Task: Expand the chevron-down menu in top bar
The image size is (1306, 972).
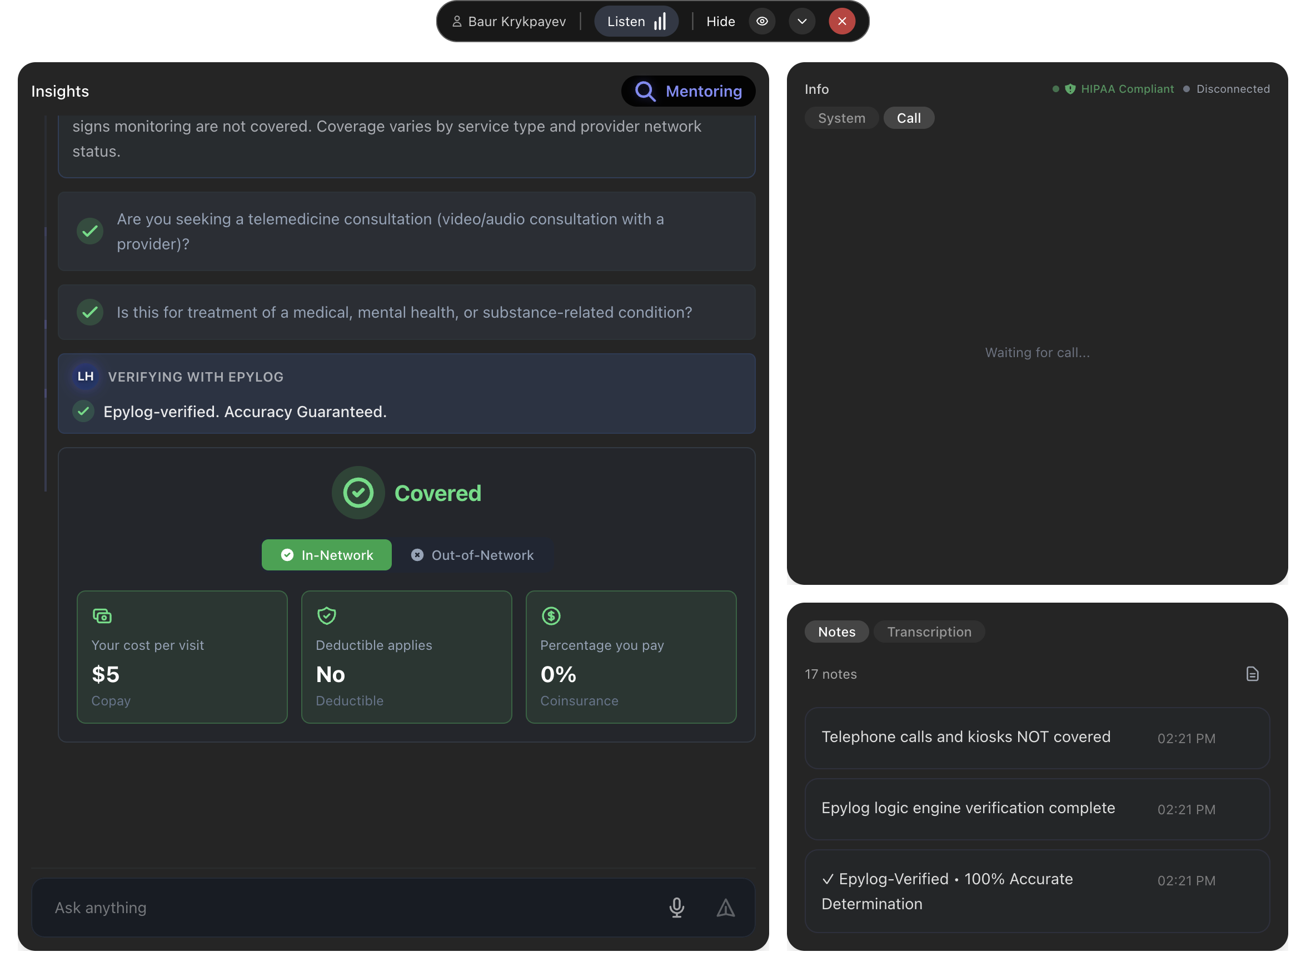Action: click(x=801, y=21)
